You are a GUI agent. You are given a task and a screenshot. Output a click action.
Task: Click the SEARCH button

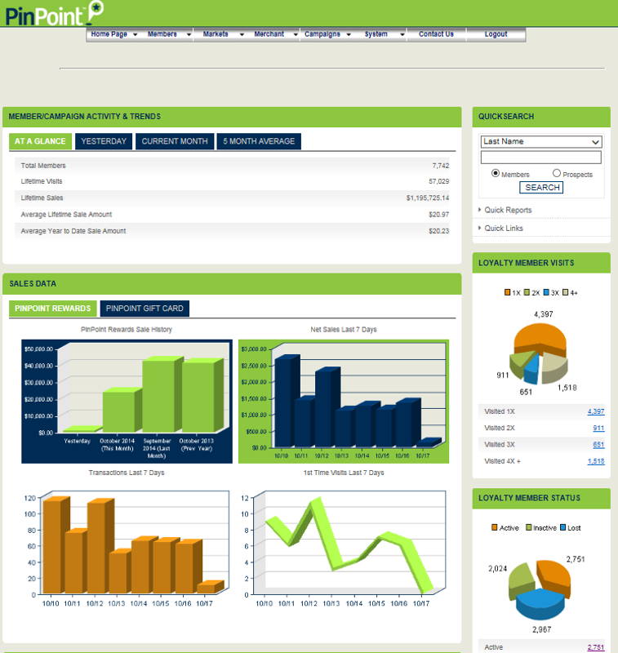coord(541,188)
